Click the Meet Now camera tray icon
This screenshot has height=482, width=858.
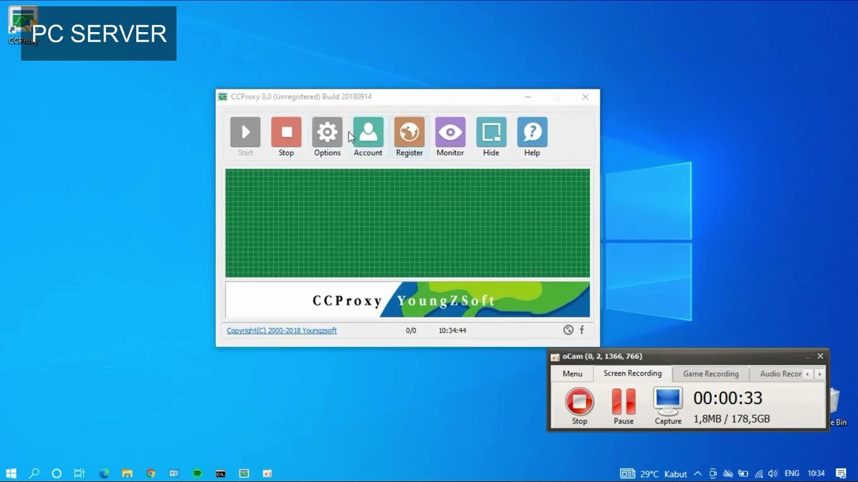(713, 474)
